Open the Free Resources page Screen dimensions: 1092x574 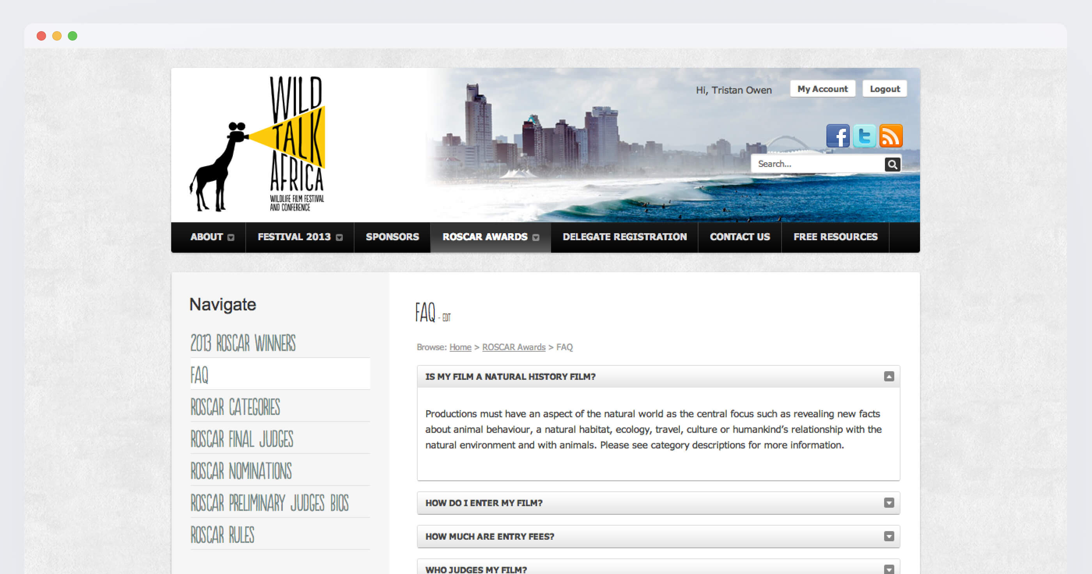(835, 237)
